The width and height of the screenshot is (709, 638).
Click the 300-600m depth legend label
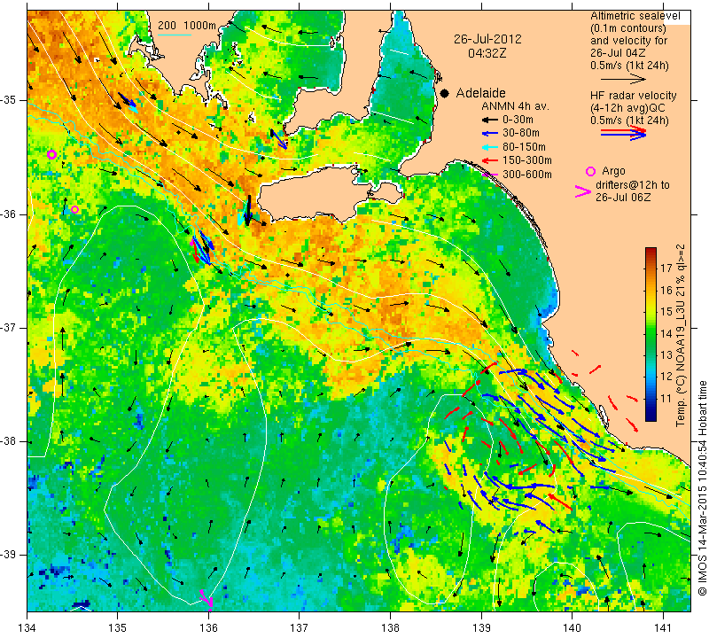527,175
